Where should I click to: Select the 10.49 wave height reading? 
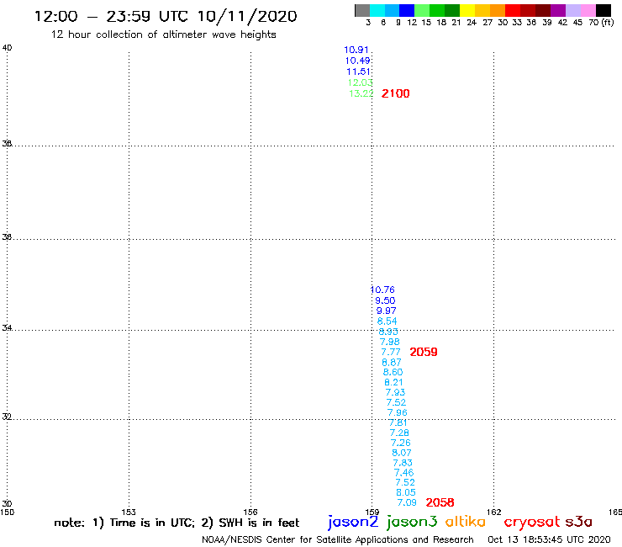pos(357,61)
